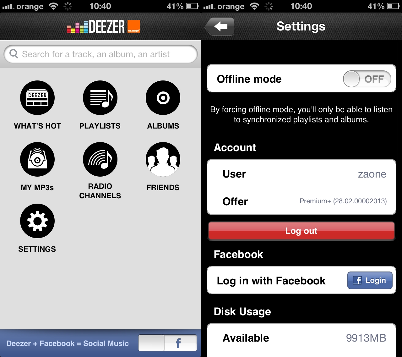The image size is (402, 357).
Task: Click the Facebook Login button
Action: (370, 280)
